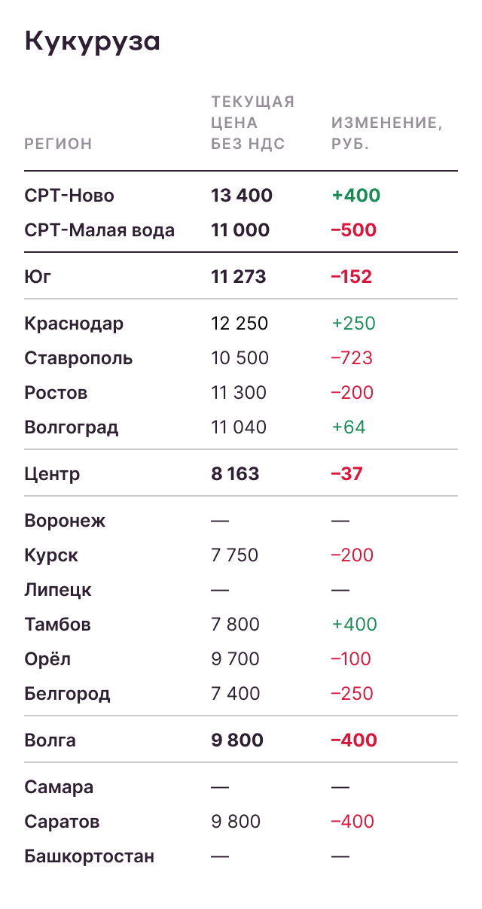Screen dimensions: 482x909
Task: Click the Текущая цена без НДС header
Action: click(x=252, y=123)
